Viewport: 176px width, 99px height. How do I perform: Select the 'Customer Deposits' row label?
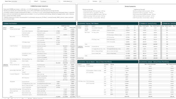pyautogui.click(x=15, y=74)
